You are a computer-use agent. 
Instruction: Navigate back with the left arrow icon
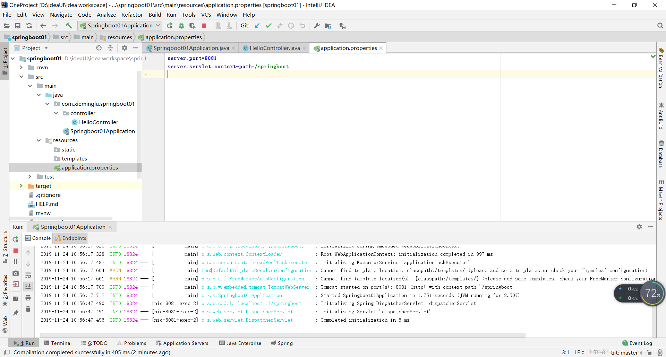(43, 26)
